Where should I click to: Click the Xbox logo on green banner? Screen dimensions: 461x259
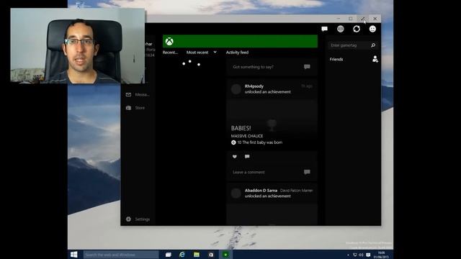click(x=169, y=42)
